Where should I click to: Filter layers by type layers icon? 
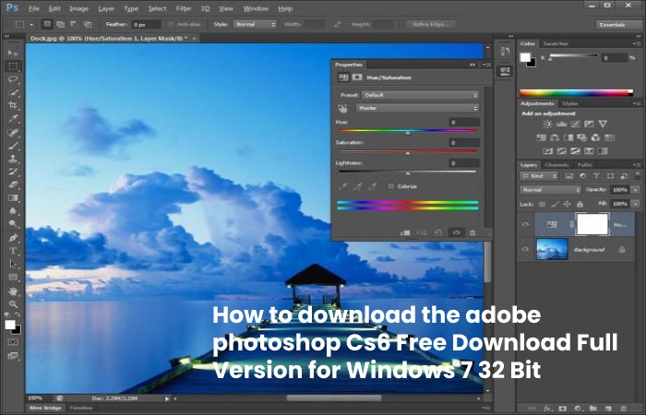[596, 176]
